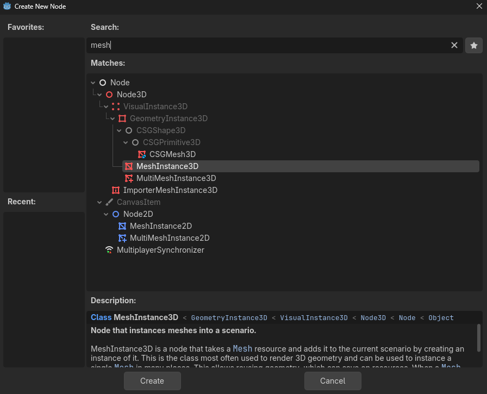Click the ImporterMeshInstance3D icon
This screenshot has width=487, height=394.
115,190
